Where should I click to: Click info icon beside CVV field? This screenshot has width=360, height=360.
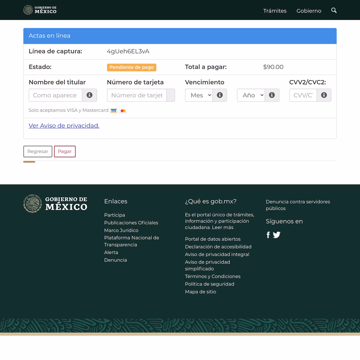(324, 95)
